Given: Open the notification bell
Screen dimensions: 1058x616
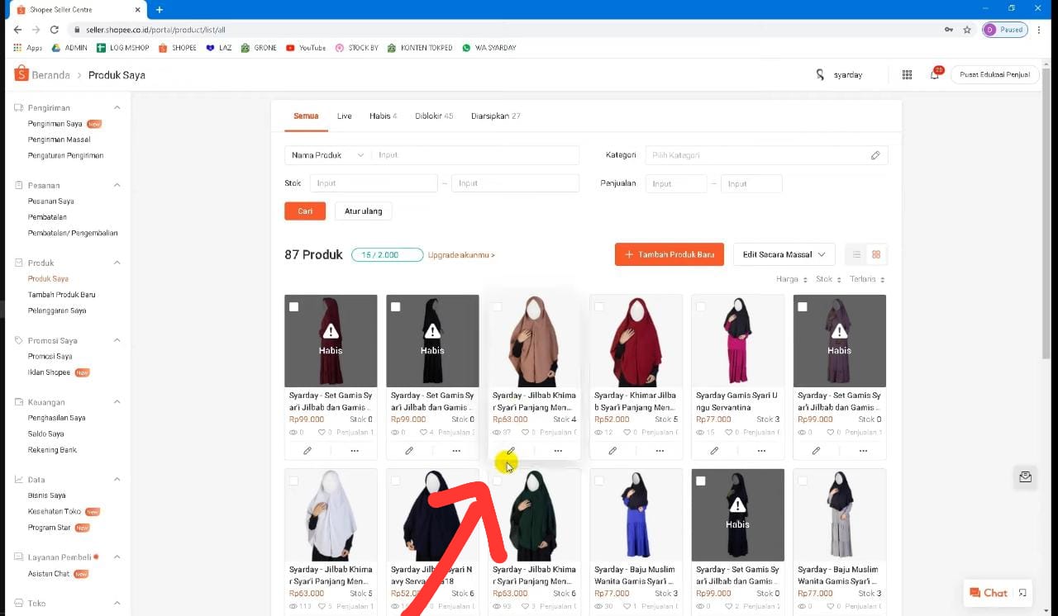Looking at the screenshot, I should coord(935,74).
